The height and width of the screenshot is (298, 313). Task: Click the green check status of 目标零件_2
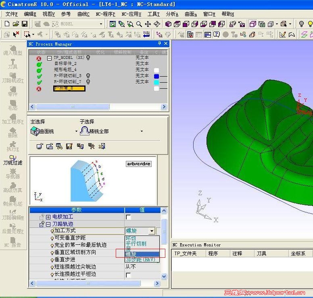pos(39,65)
